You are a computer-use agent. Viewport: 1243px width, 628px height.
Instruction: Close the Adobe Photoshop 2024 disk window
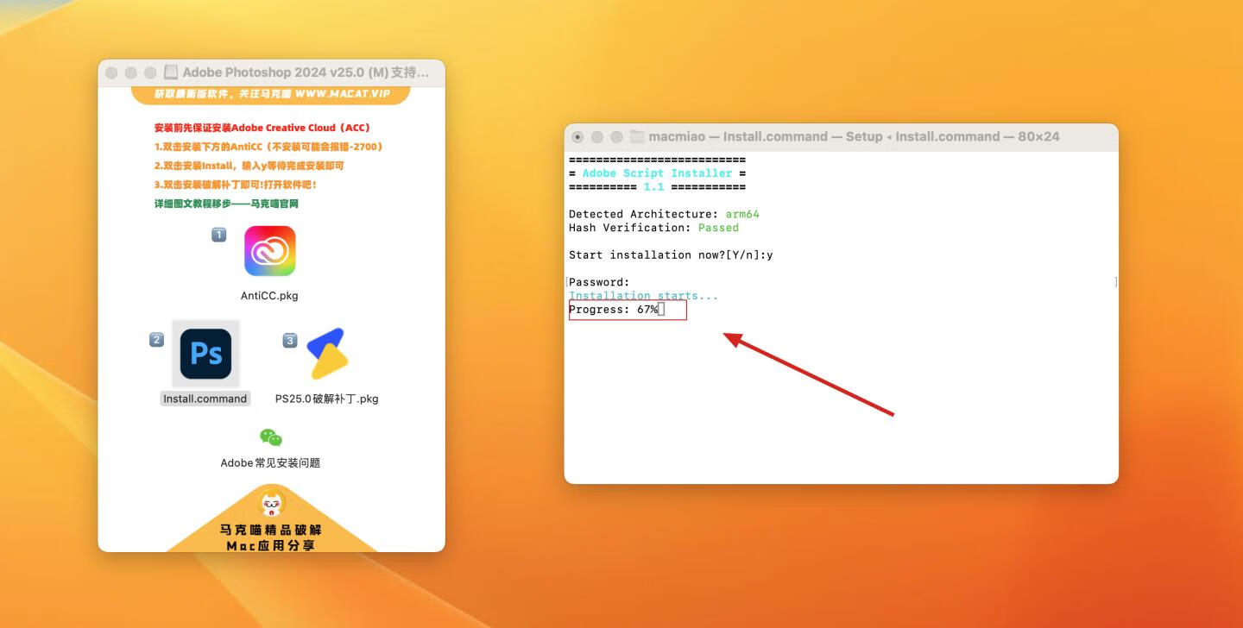click(111, 73)
